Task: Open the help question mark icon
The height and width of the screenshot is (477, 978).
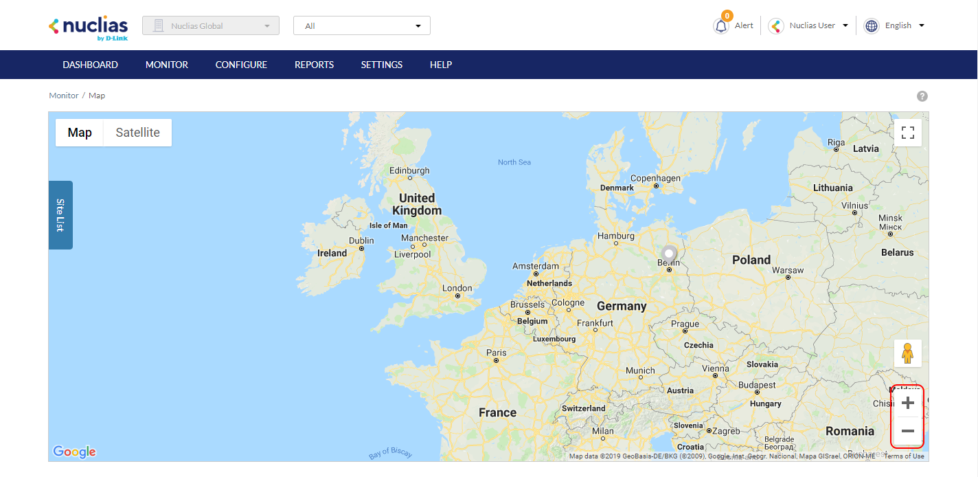Action: [922, 96]
